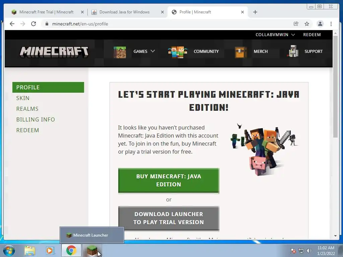Click the GAMES nav label
The width and height of the screenshot is (343, 257).
140,51
